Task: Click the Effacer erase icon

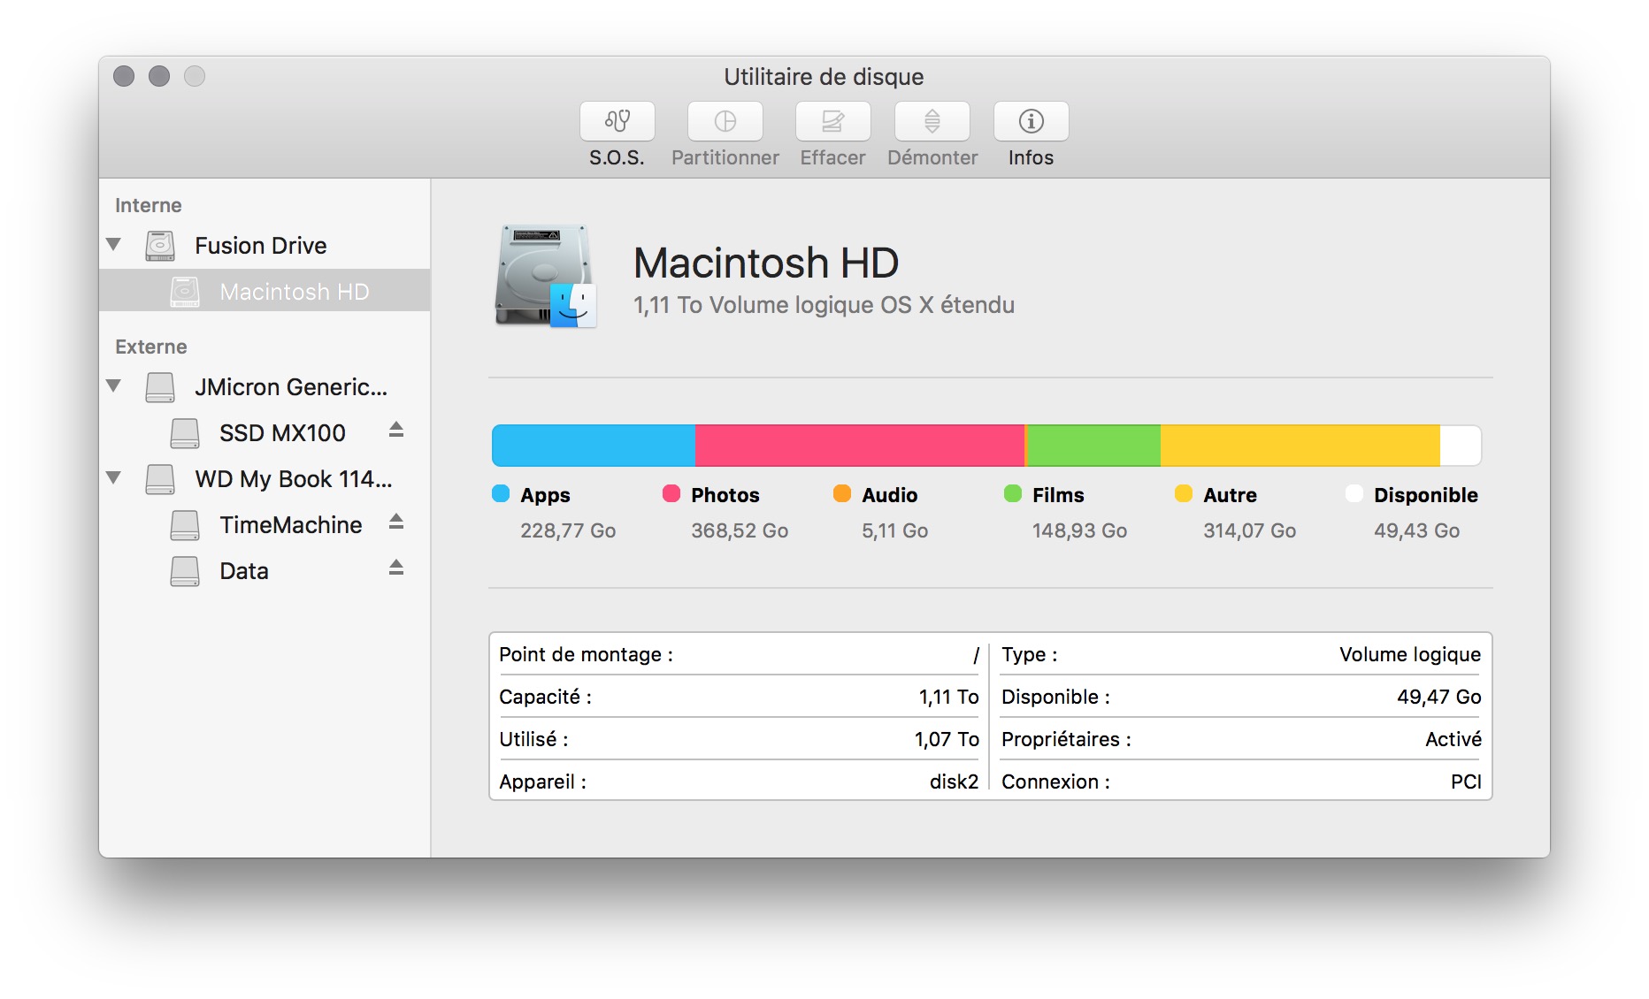Action: point(832,121)
